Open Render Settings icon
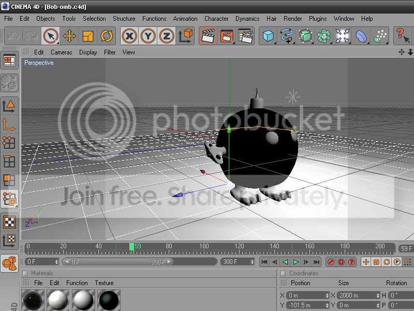 click(245, 36)
